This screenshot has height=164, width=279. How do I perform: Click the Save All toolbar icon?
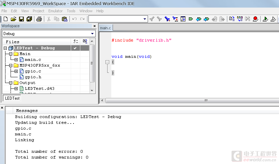pyautogui.click(x=29, y=19)
